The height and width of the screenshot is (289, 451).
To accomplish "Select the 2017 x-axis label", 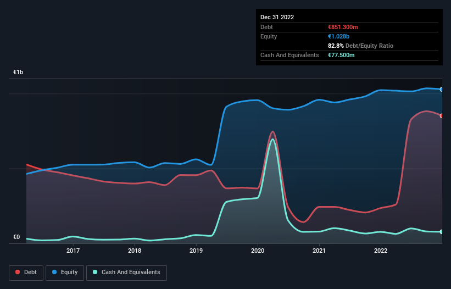I will click(x=73, y=251).
